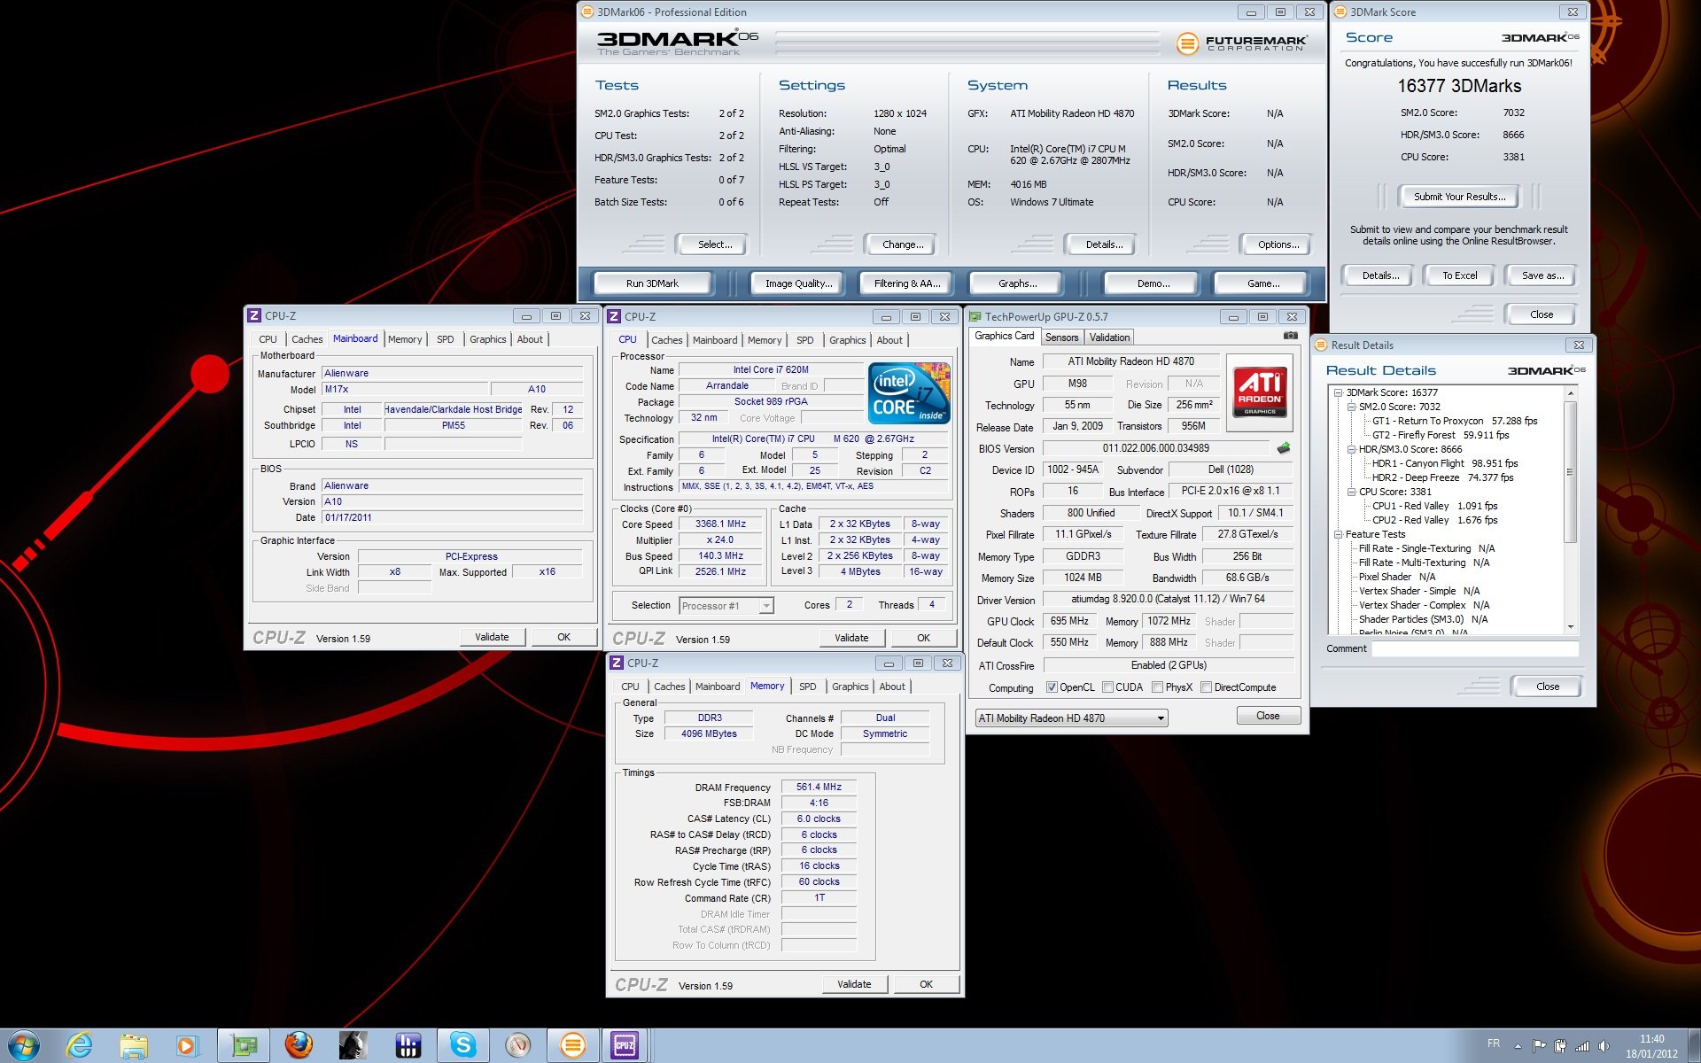1701x1063 pixels.
Task: Open Graphics tab in CPU tab CPU-Z window
Action: 847,340
